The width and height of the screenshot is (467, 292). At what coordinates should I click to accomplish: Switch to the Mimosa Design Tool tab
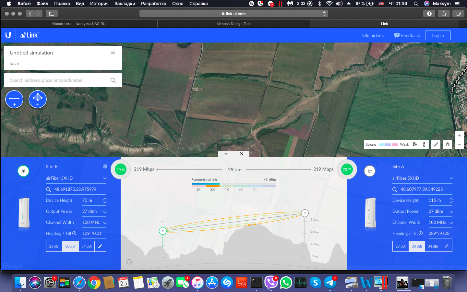coord(233,24)
